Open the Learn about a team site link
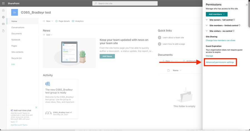 [x=173, y=38]
